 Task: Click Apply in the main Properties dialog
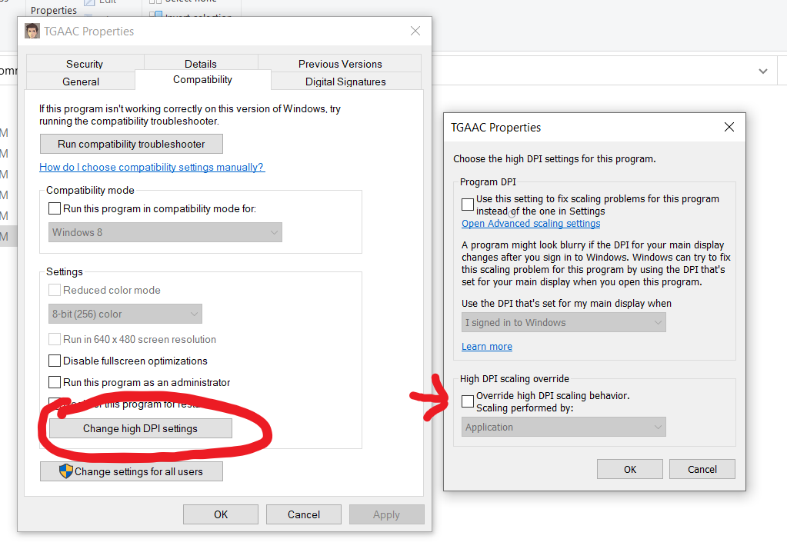pyautogui.click(x=386, y=514)
